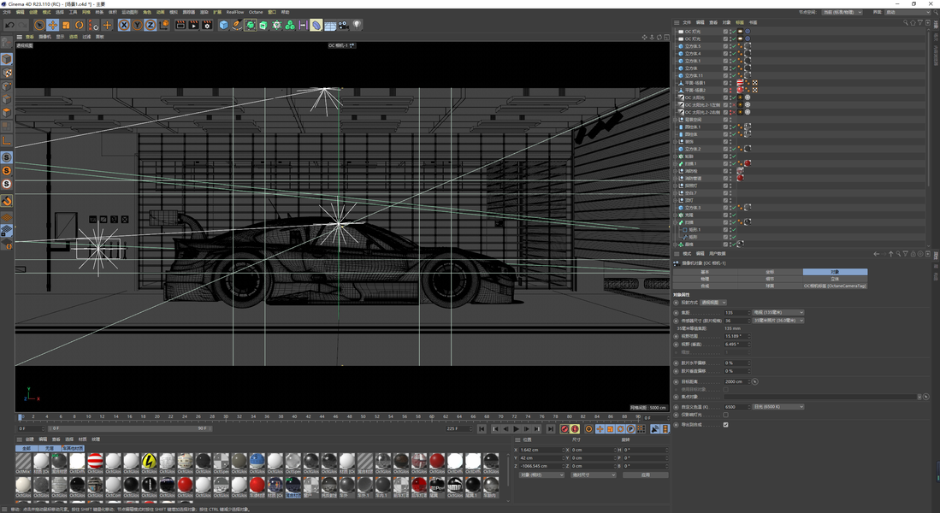Click the Light bulb icon in toolbar

coord(357,26)
